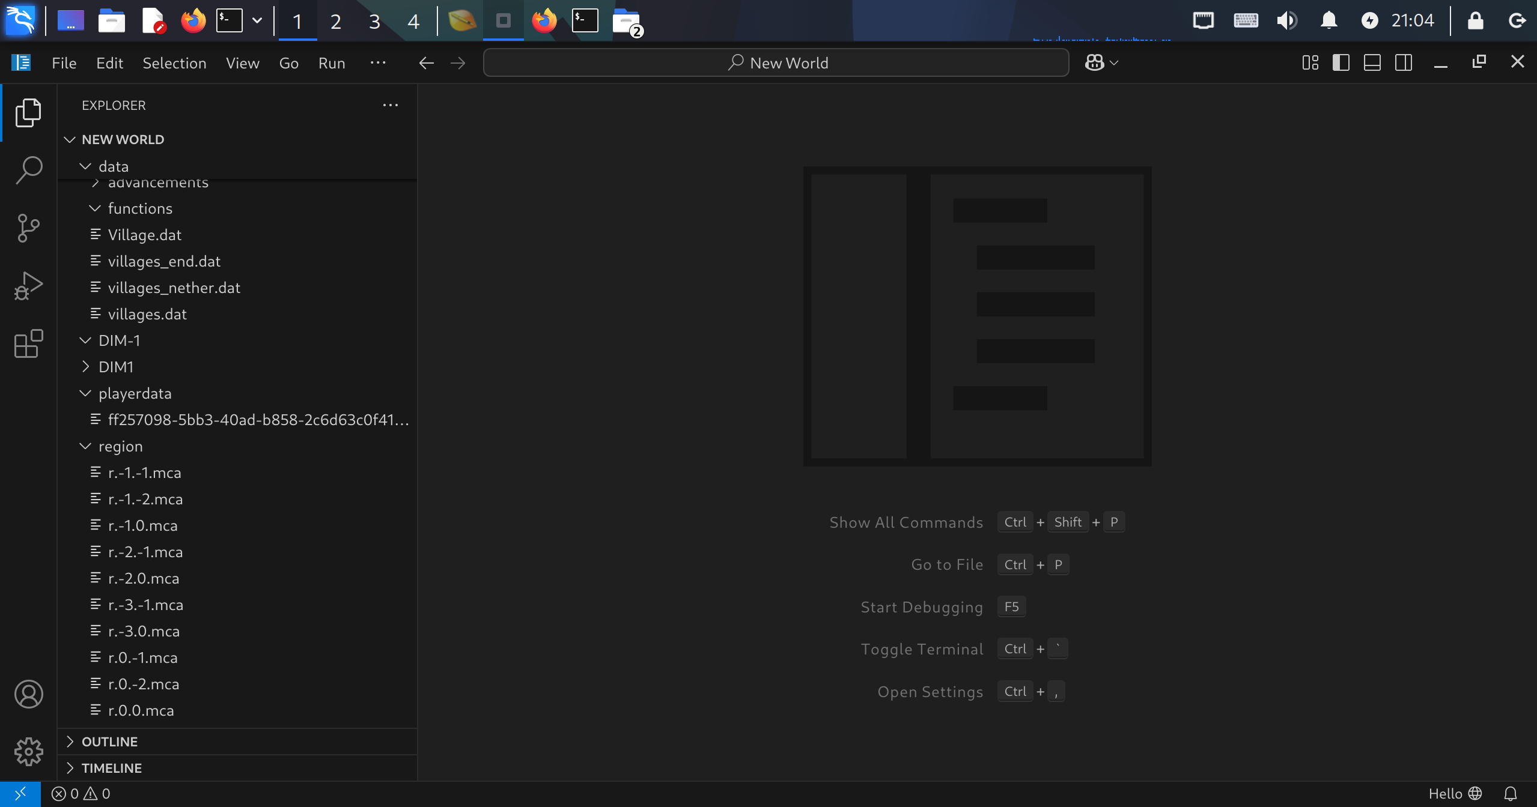Click the New World search box
The height and width of the screenshot is (807, 1537).
click(776, 62)
